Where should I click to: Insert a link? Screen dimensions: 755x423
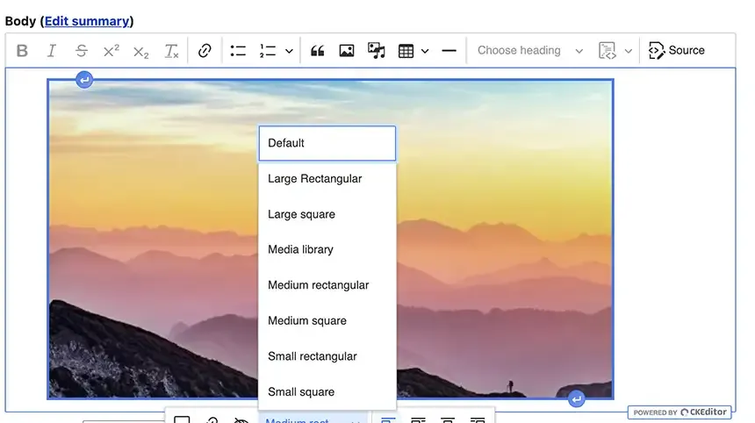(x=205, y=51)
